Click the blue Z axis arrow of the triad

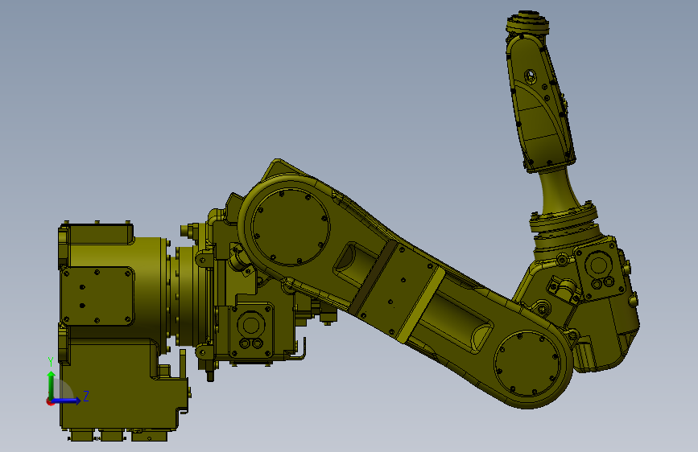(67, 401)
